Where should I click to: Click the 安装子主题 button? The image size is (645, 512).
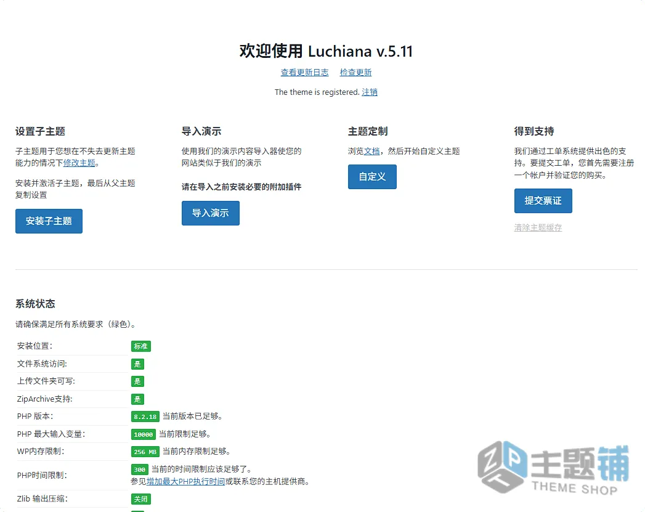pyautogui.click(x=49, y=221)
